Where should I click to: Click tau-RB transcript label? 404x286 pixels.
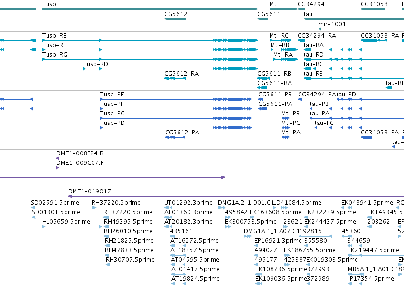(x=313, y=74)
